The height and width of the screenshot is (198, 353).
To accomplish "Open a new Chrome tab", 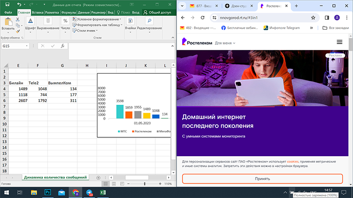I will [296, 6].
